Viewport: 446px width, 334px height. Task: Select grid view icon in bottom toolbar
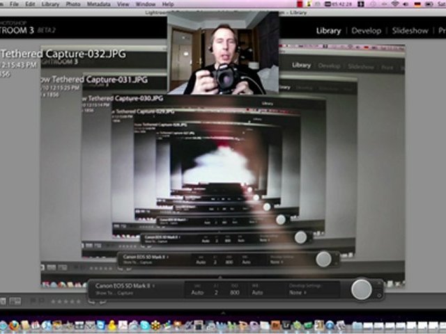click(3, 301)
